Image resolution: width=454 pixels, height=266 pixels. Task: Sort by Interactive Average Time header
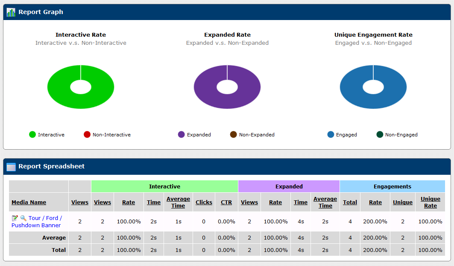[x=178, y=202]
